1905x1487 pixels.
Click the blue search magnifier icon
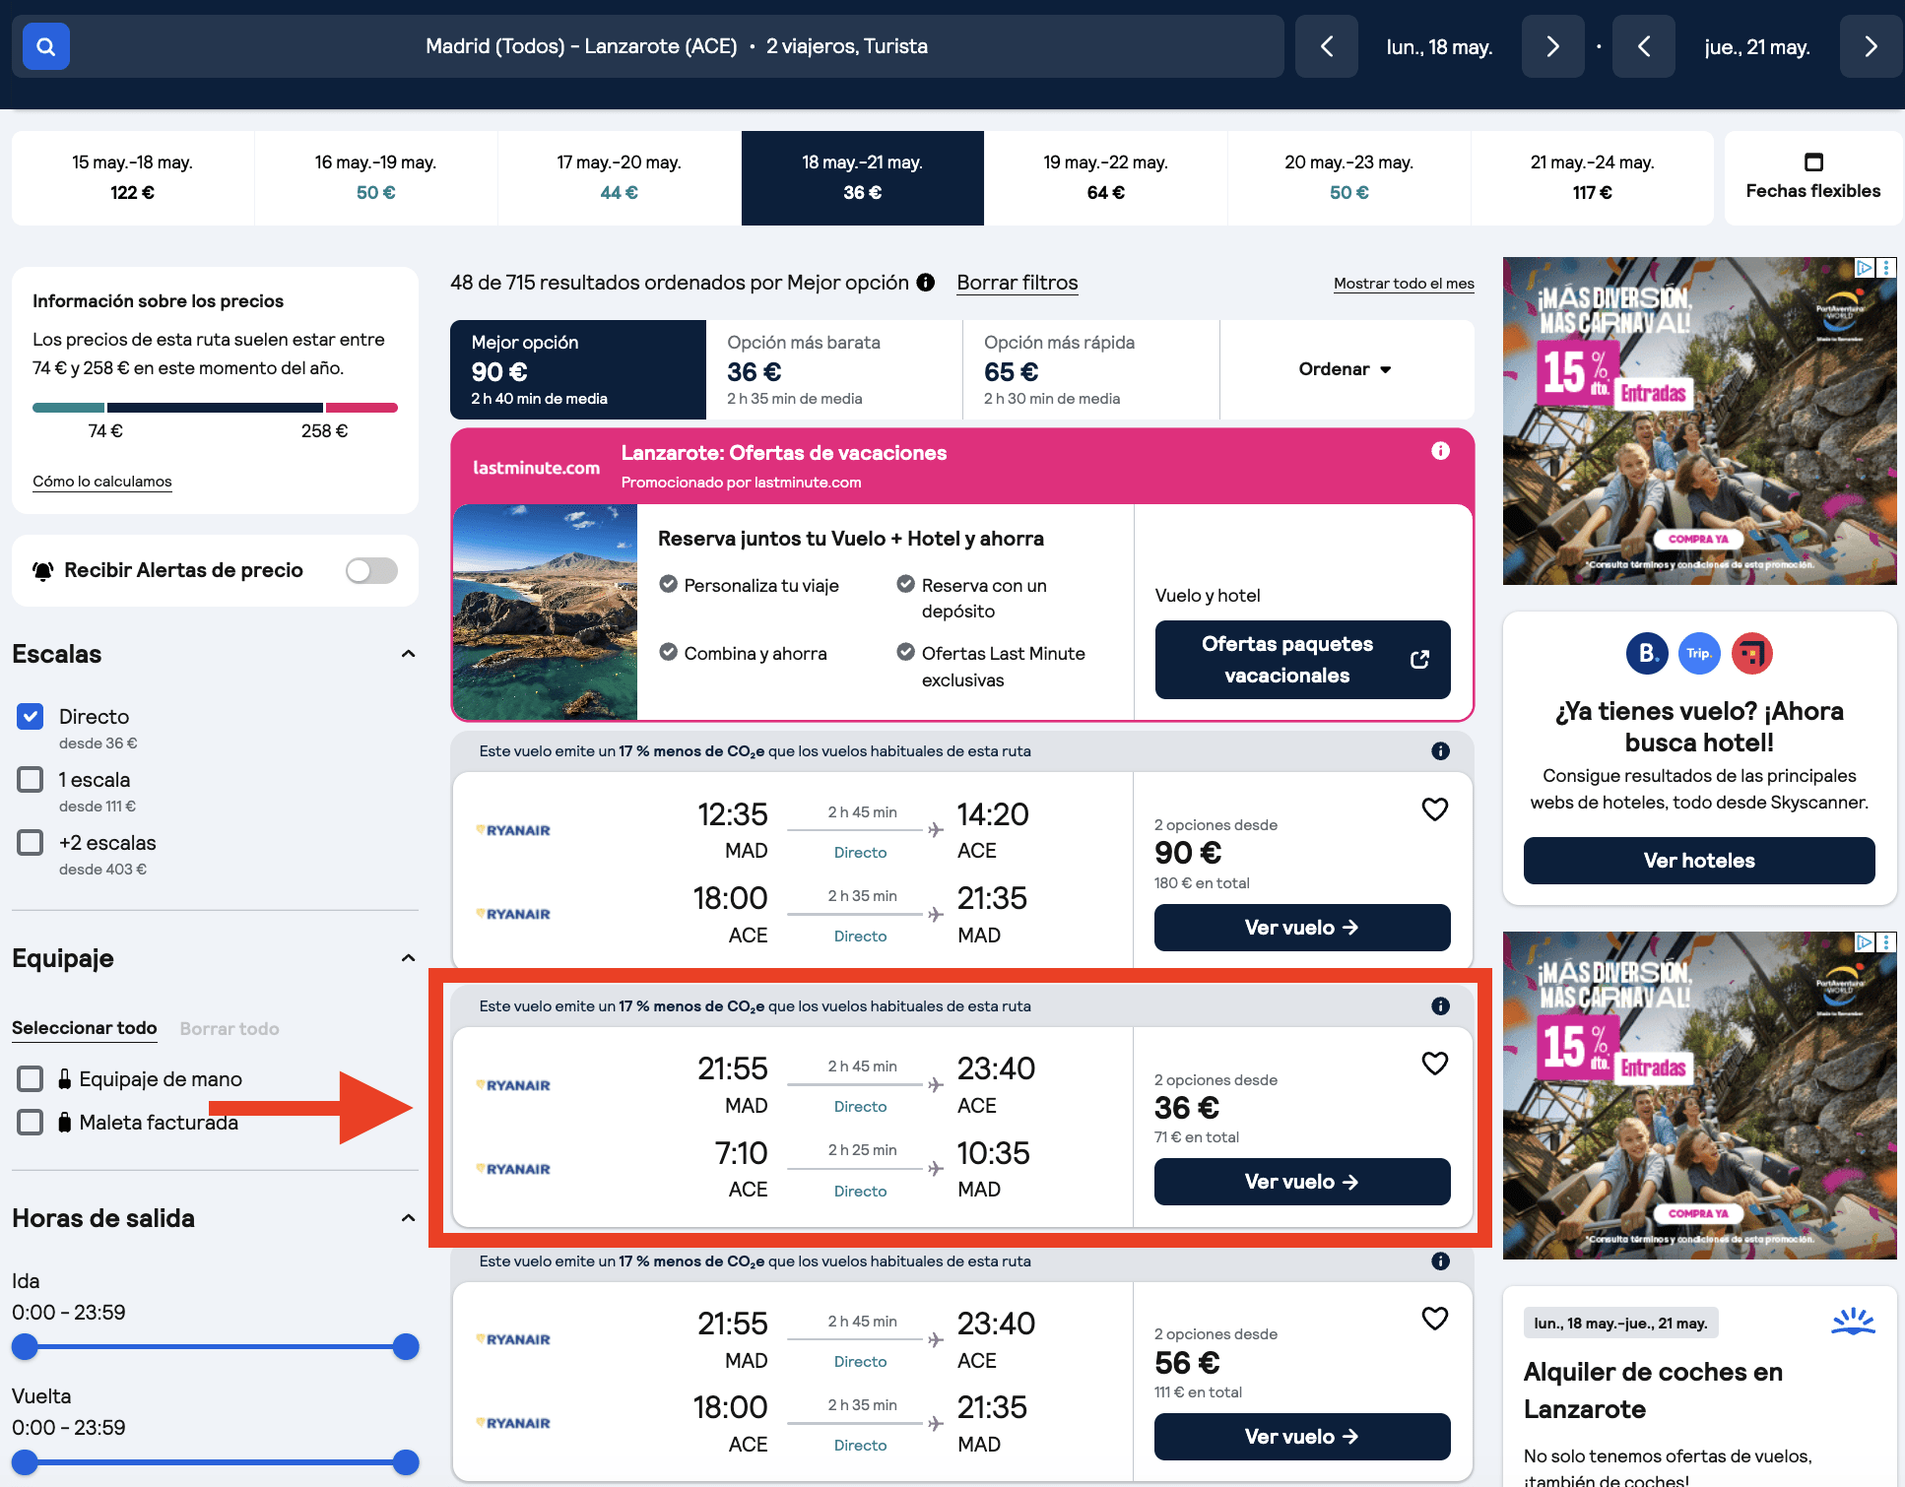point(45,46)
